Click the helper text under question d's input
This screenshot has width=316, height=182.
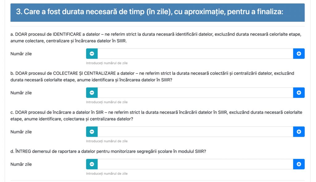coord(106,174)
